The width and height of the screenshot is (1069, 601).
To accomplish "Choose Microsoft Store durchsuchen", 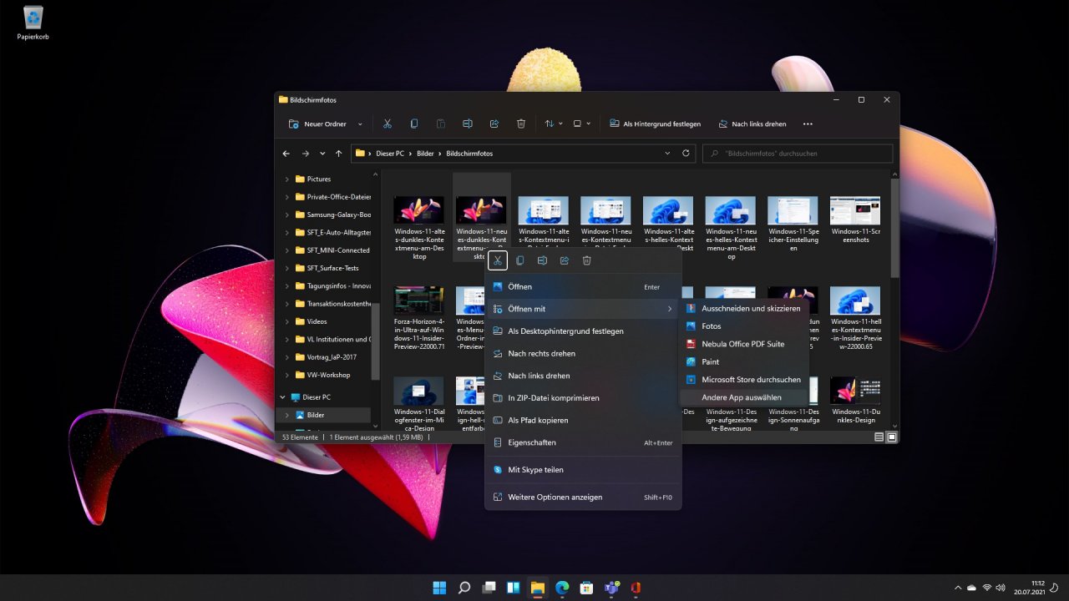I will (744, 380).
